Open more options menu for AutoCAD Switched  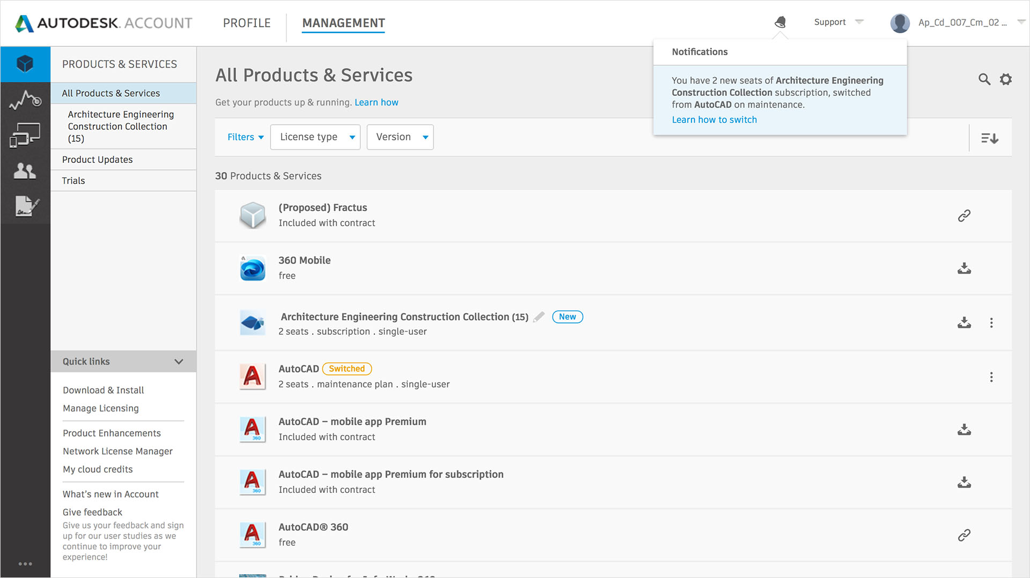pos(991,377)
